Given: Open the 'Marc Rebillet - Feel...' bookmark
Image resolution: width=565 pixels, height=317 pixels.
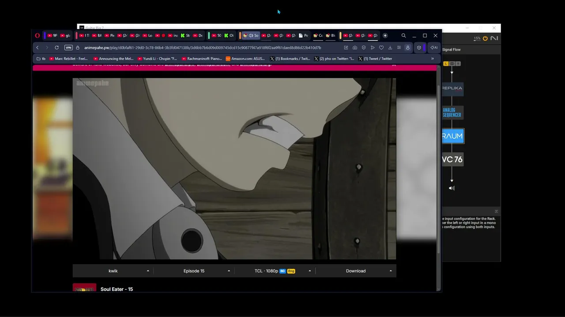Looking at the screenshot, I should pos(68,59).
